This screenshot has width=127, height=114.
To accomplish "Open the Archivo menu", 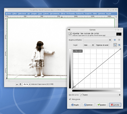I will click(x=8, y=14).
